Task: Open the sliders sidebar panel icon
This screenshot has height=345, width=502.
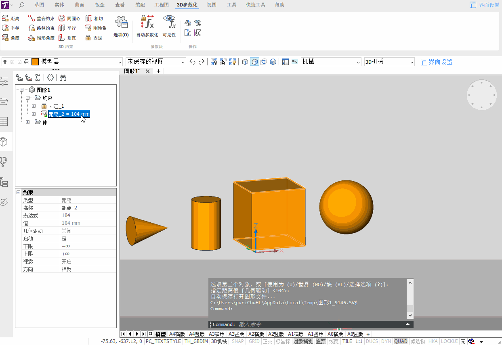Action: tap(4, 81)
